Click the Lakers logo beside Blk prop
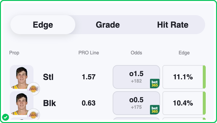The image size is (217, 123). (x=33, y=114)
